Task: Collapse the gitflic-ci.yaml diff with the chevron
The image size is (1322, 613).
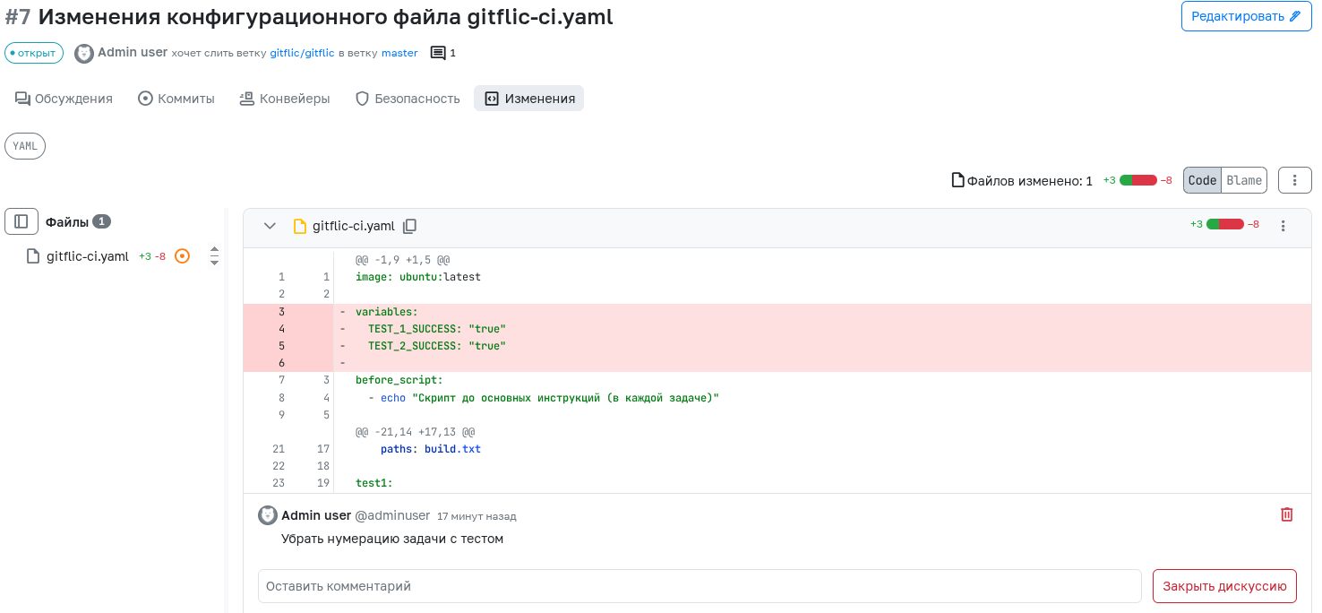Action: (270, 226)
